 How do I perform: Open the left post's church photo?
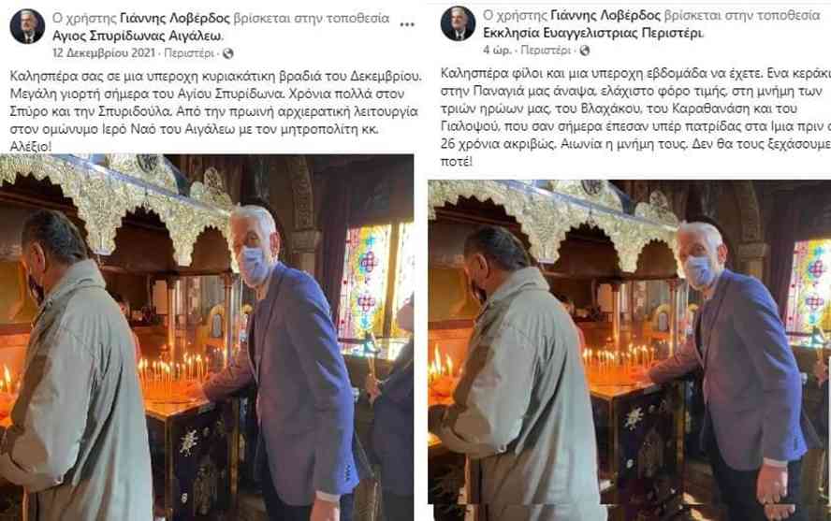pyautogui.click(x=207, y=338)
